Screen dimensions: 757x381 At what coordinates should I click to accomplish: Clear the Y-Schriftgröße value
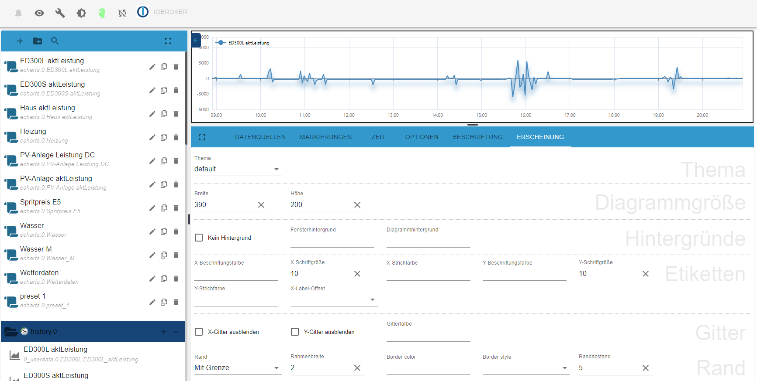point(646,274)
